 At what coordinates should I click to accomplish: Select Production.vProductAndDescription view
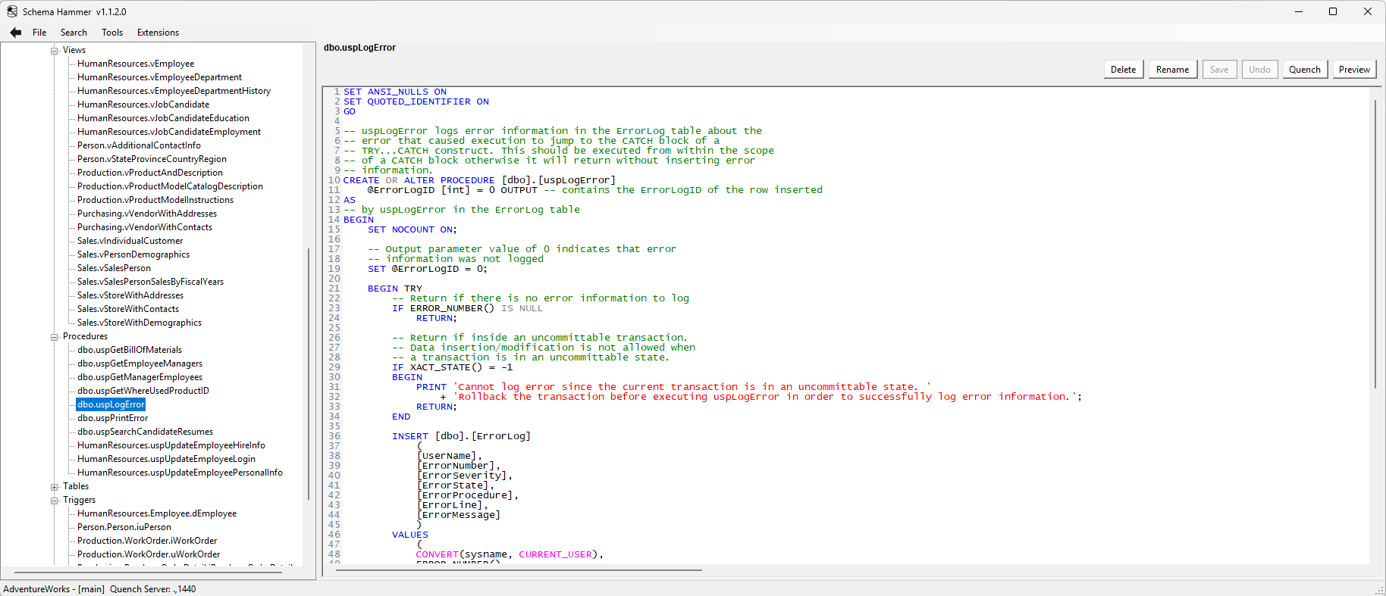point(149,173)
